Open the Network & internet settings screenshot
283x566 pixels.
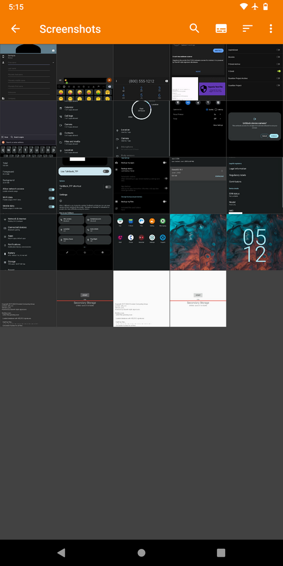(28, 242)
